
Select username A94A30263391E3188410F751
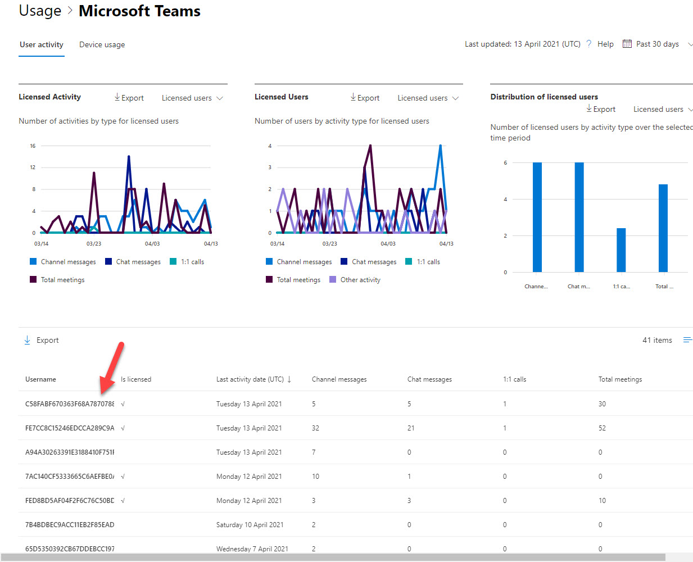point(70,452)
